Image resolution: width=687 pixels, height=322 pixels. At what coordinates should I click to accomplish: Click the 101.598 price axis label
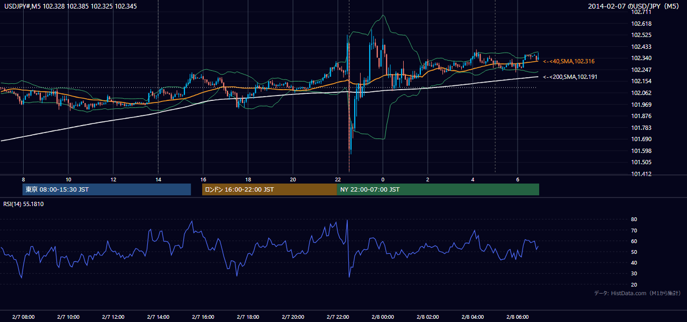tap(641, 151)
